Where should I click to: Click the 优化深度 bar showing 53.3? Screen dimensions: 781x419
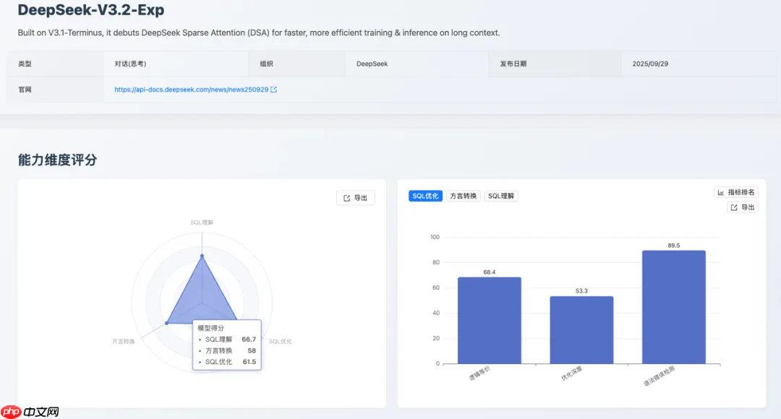point(581,329)
